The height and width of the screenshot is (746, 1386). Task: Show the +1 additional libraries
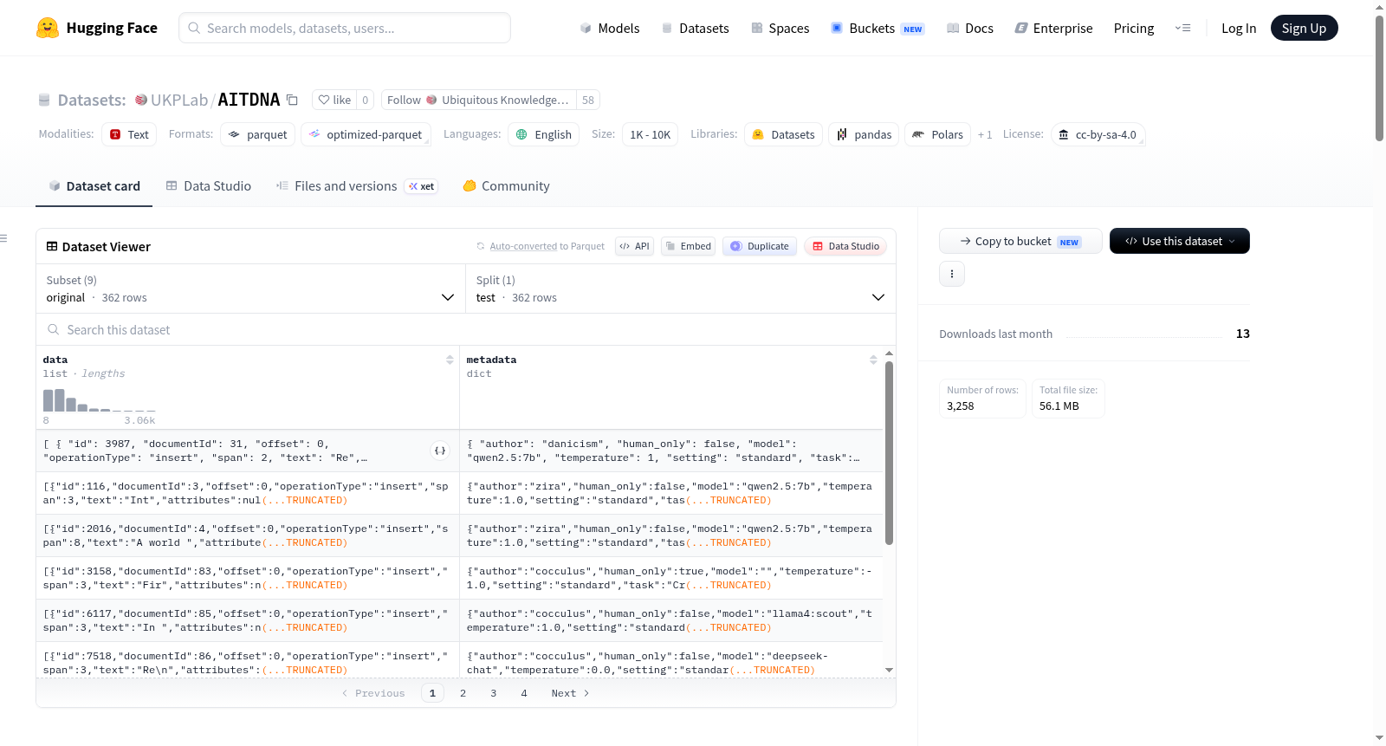[x=985, y=134]
